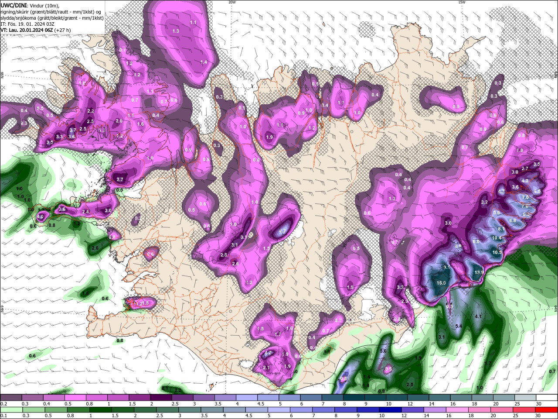The height and width of the screenshot is (419, 558).
Task: Click dark blue rain swatch between 10 and 12
Action: (390, 409)
